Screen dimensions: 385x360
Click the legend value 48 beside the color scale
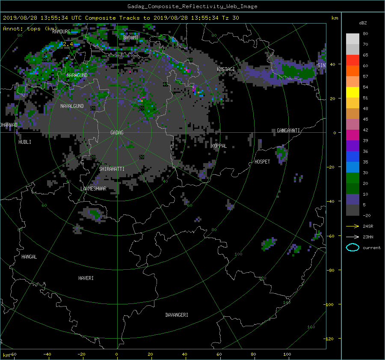365,109
